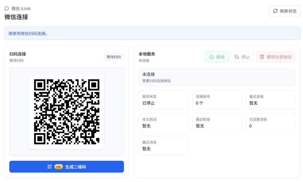
Task: Click the 微信连接 page heading
Action: point(16,17)
